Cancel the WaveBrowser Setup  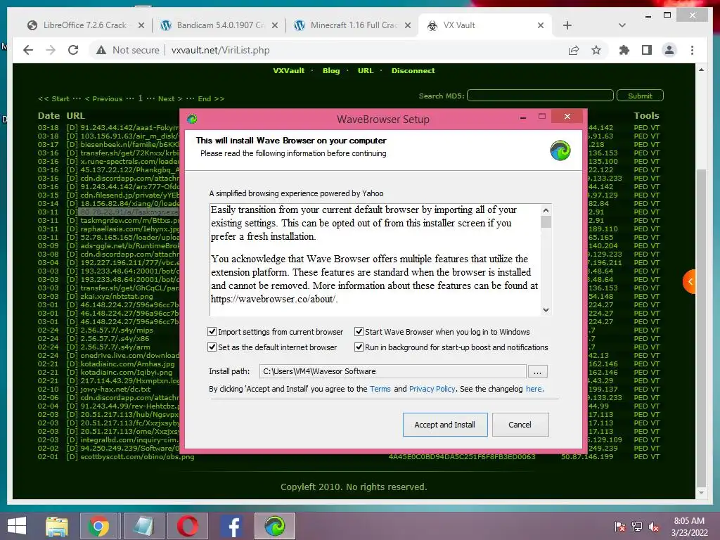click(520, 425)
